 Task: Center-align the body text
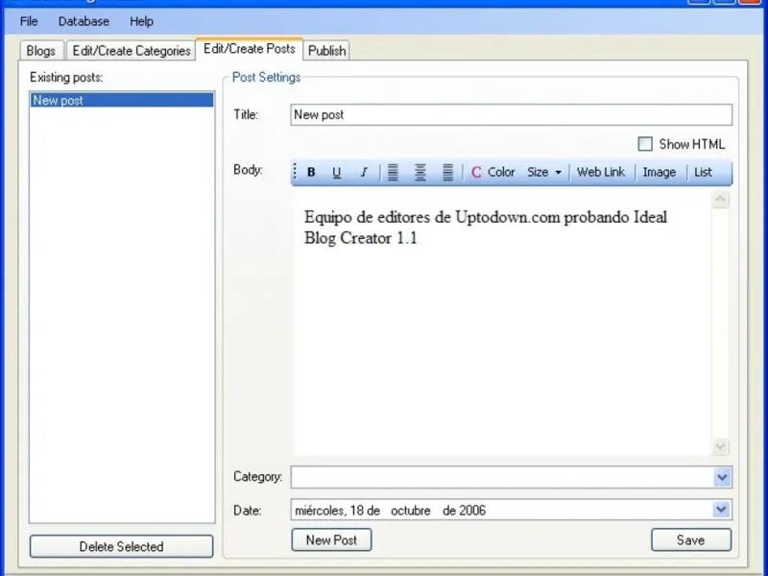point(420,173)
